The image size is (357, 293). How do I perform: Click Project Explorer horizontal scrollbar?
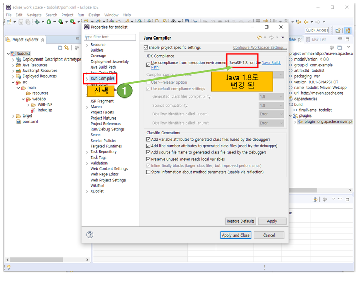point(37,259)
